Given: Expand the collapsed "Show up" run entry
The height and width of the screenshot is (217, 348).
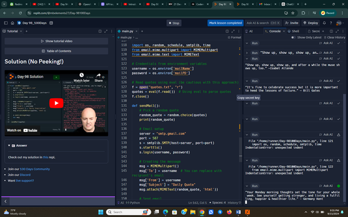Looking at the screenshot, I should click(247, 53).
